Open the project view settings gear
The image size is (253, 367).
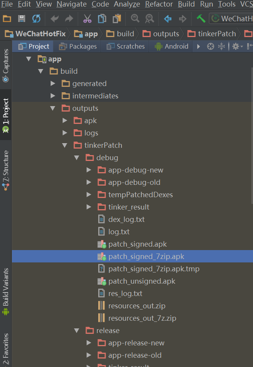[237, 46]
